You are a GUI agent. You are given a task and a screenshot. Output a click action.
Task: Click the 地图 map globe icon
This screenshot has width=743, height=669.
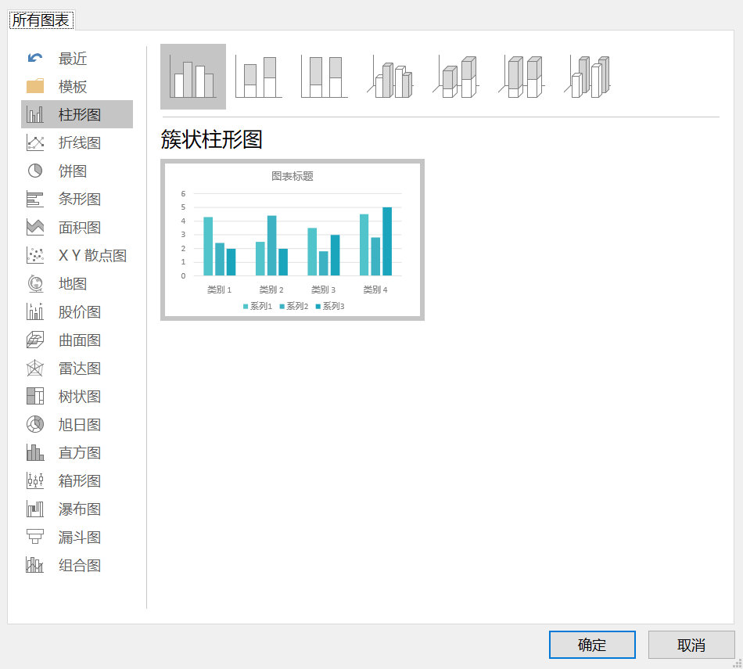point(35,283)
